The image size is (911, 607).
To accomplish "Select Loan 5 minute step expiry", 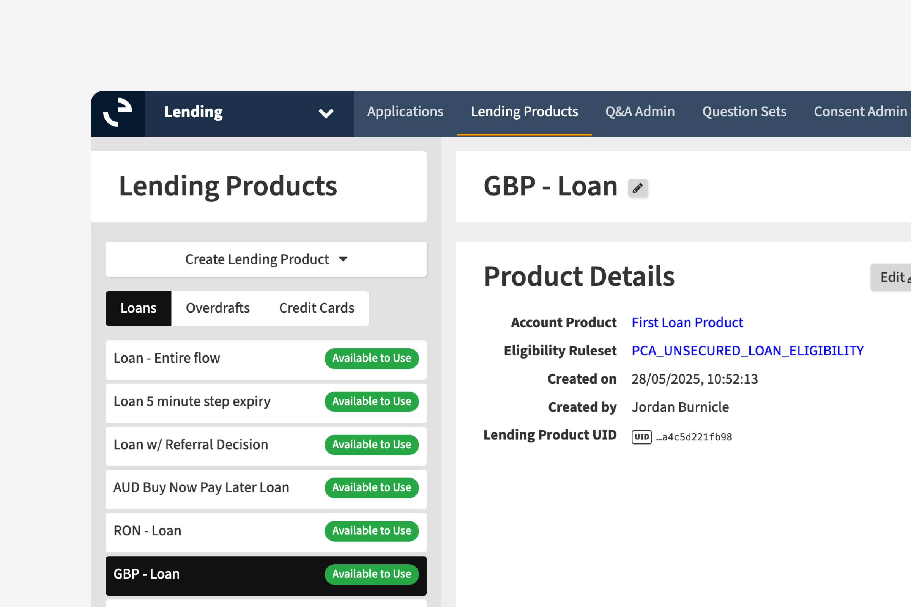I will [x=192, y=401].
